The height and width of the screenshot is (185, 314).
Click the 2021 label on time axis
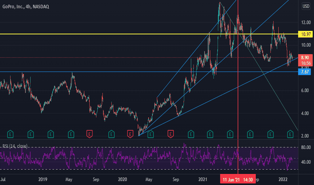tap(203, 179)
